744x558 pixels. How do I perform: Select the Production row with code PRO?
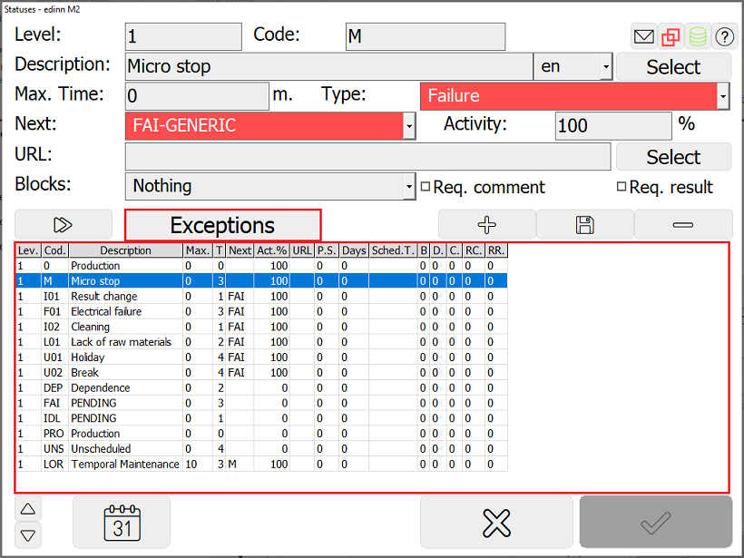pos(261,433)
